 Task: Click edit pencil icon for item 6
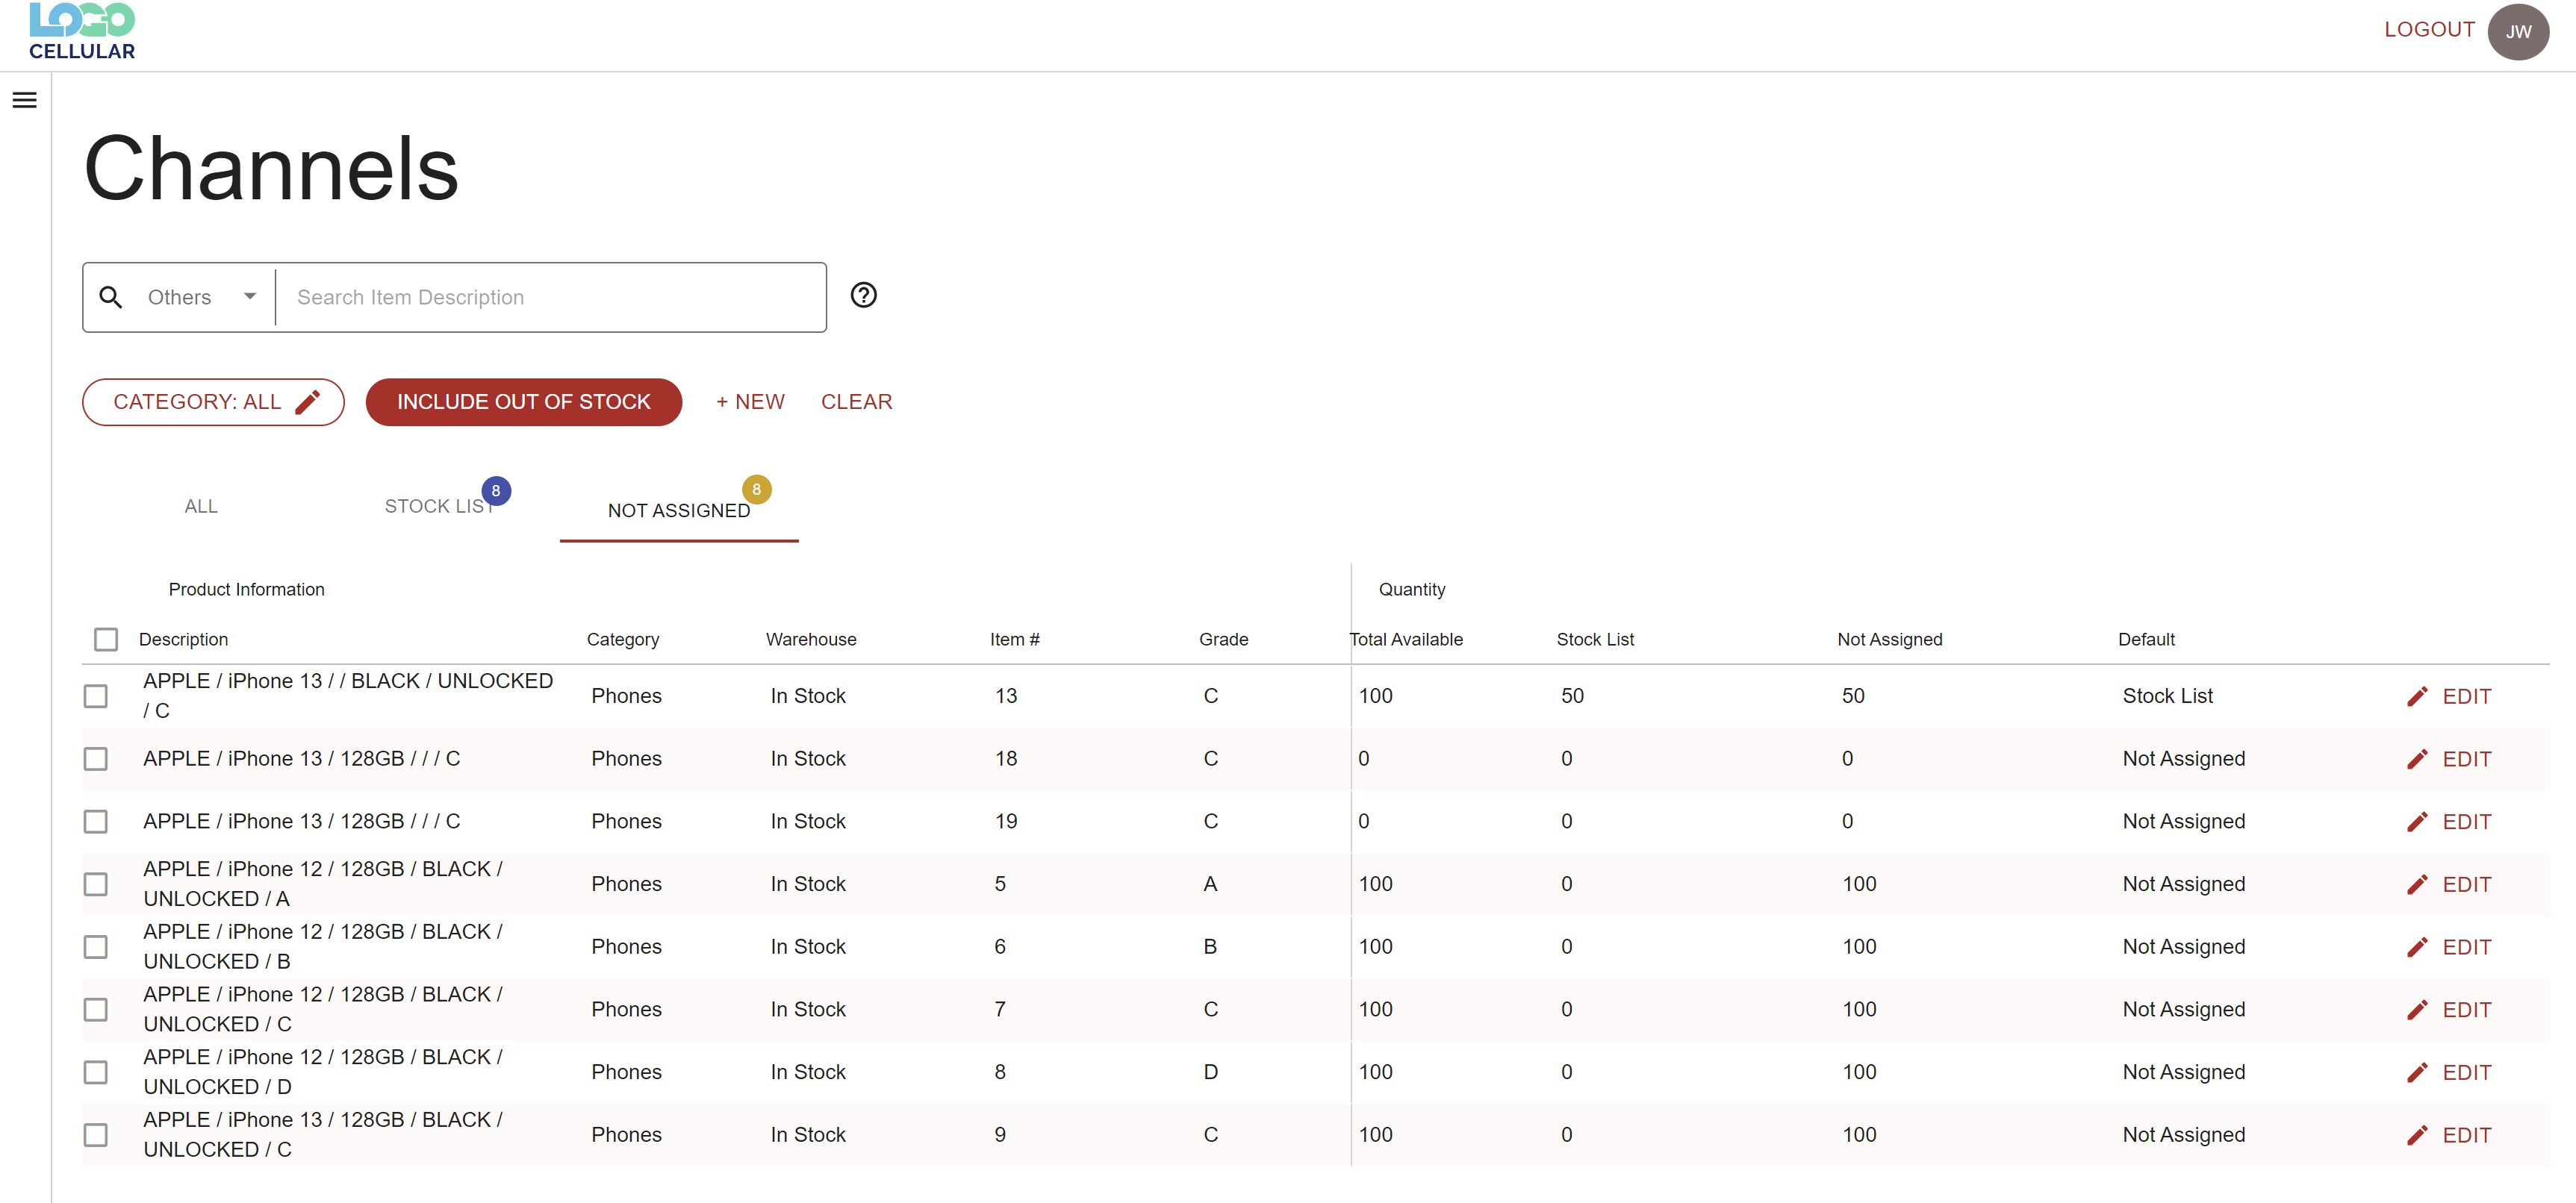(x=2417, y=947)
